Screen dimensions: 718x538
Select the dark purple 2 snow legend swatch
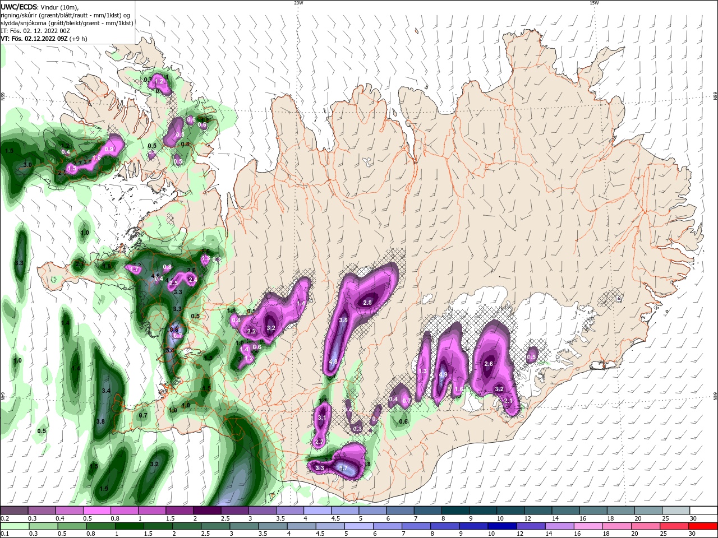pos(206,511)
